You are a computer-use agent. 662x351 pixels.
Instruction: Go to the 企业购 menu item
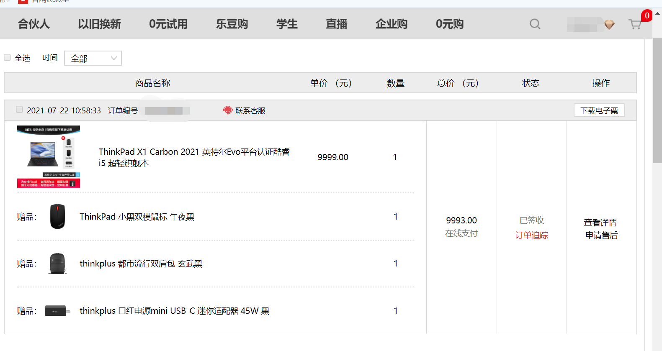392,24
